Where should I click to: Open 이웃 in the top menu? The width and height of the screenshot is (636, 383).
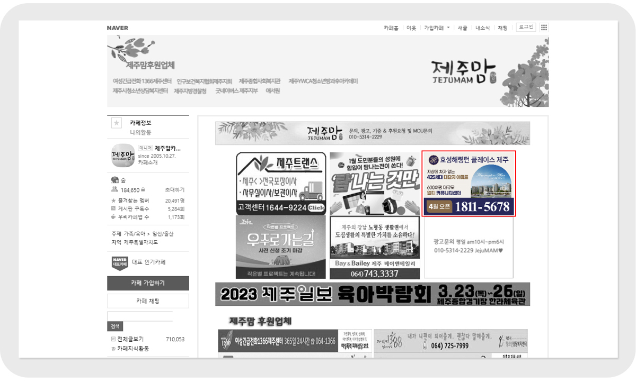(411, 28)
